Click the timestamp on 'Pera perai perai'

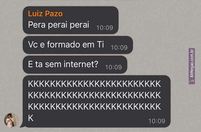point(105,28)
